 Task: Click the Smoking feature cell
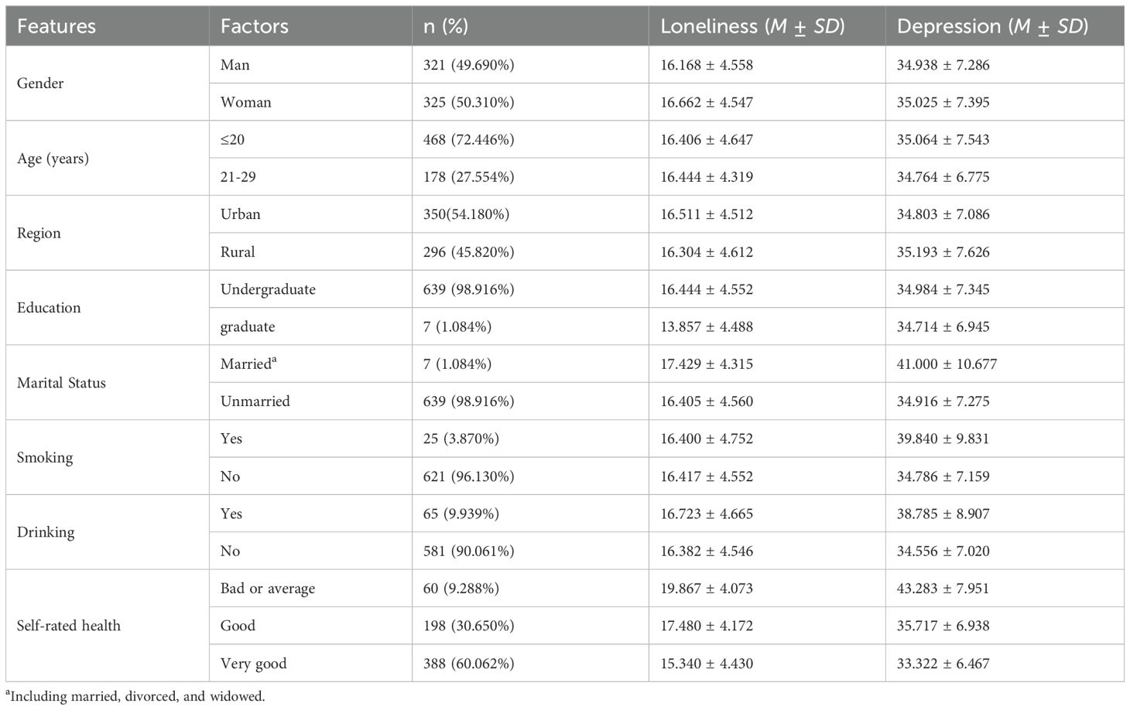pos(45,458)
